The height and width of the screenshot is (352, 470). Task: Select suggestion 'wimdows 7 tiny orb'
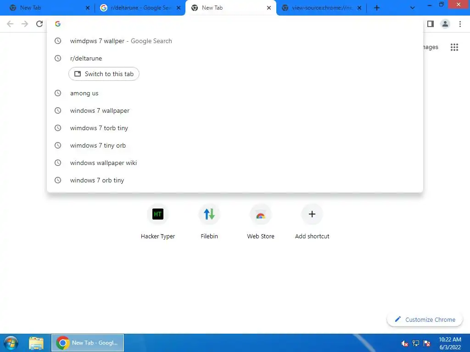click(235, 145)
